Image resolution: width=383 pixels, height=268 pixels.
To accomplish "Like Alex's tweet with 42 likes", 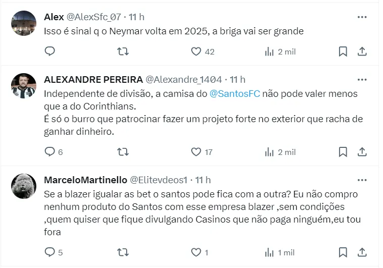I will [196, 51].
